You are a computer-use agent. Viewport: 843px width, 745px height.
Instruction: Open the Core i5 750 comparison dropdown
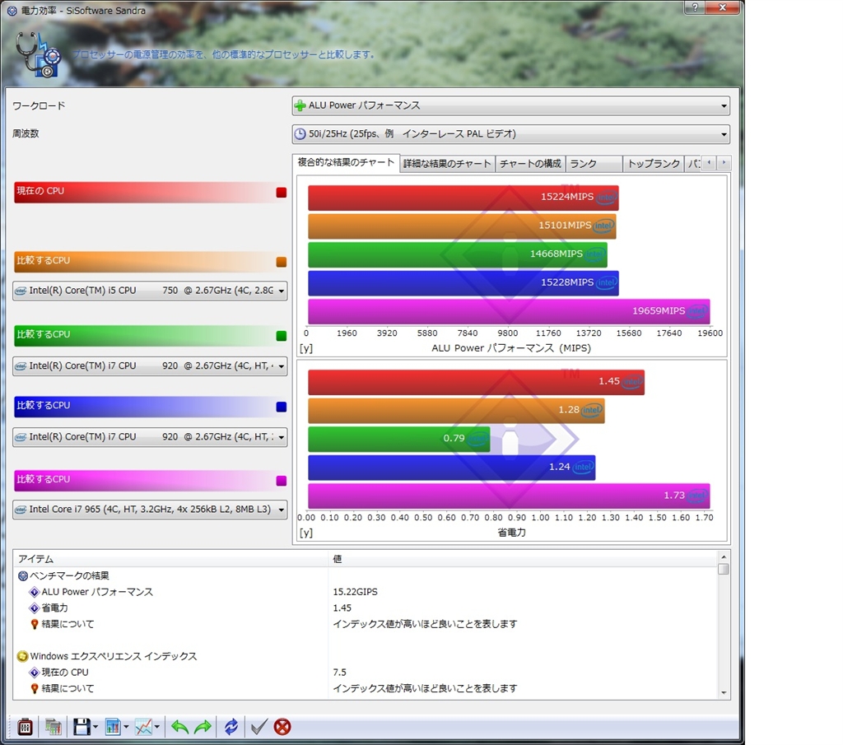(x=150, y=291)
